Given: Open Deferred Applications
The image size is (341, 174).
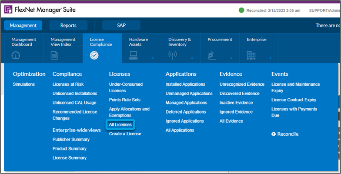Looking at the screenshot, I should (x=186, y=111).
